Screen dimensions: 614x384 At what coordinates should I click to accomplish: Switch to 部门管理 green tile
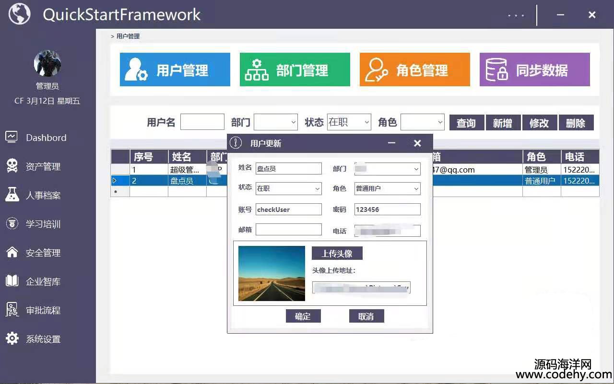295,70
